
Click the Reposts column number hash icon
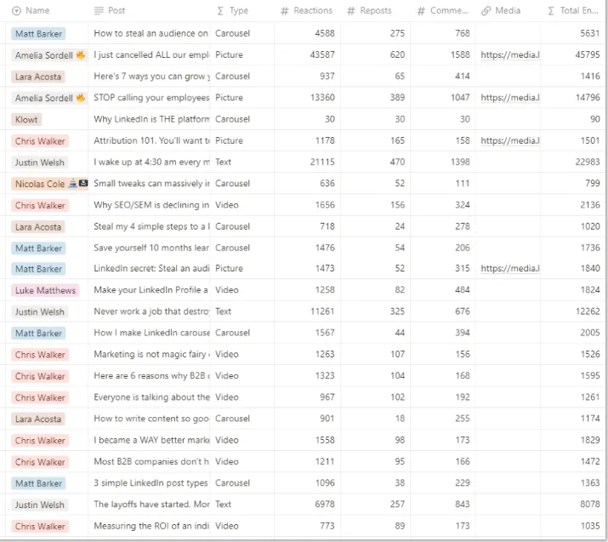[x=351, y=11]
